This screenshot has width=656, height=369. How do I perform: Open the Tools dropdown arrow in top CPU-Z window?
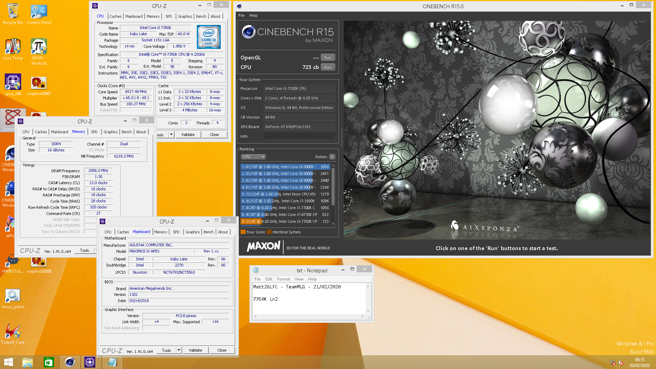coord(171,135)
